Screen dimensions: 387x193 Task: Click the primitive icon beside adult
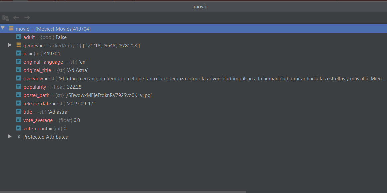click(19, 37)
